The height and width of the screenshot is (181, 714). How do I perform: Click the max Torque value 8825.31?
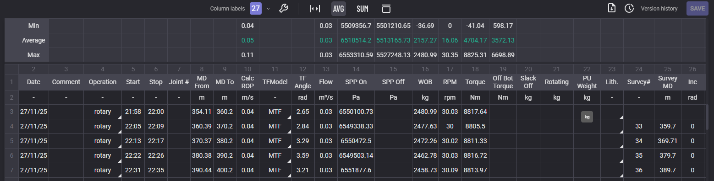pyautogui.click(x=475, y=55)
